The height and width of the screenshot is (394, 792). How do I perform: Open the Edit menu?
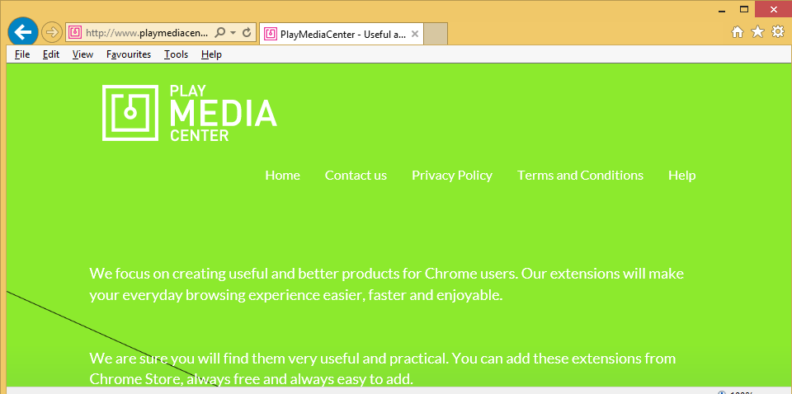click(x=51, y=54)
